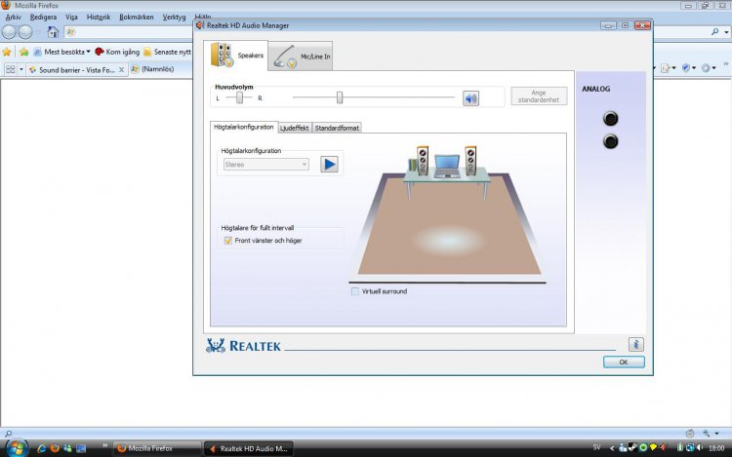The height and width of the screenshot is (457, 732).
Task: Click the right speaker in the room diagram
Action: [x=470, y=160]
